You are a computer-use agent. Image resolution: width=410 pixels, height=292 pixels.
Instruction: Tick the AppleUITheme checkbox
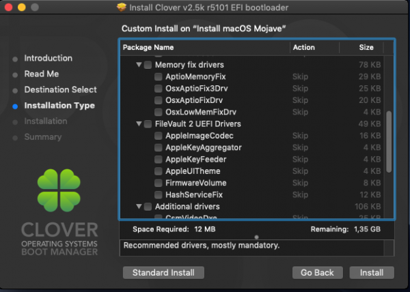[159, 171]
